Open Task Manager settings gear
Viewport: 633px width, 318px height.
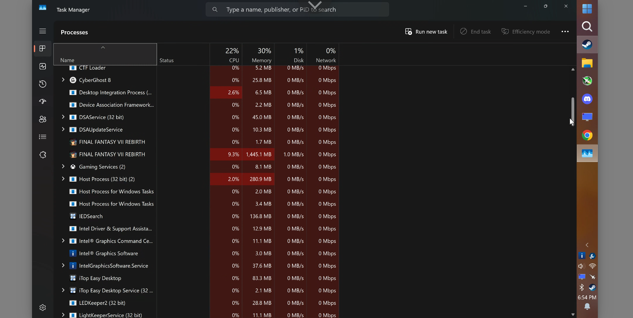tap(43, 308)
